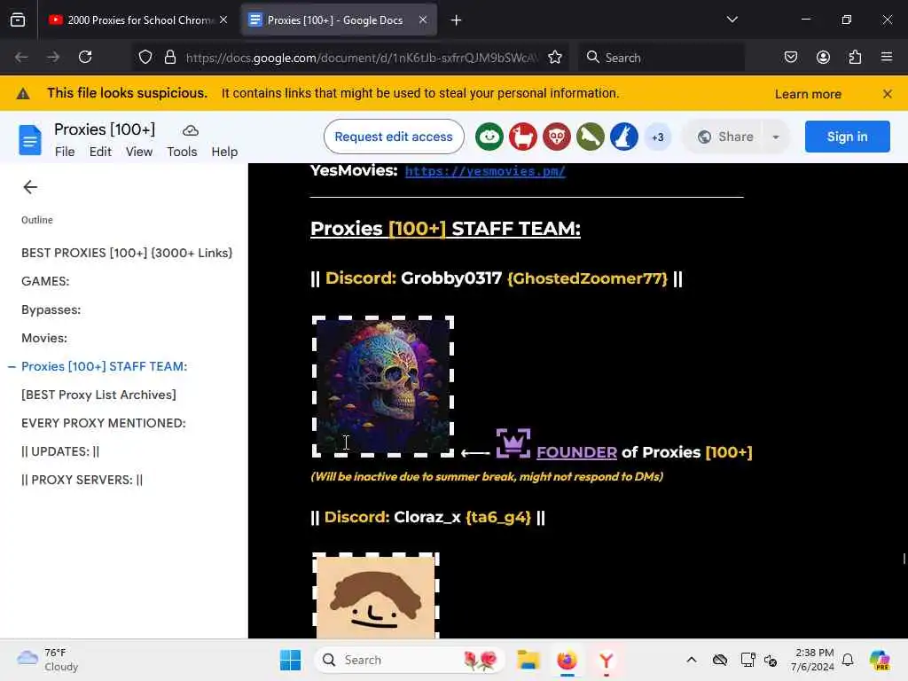Jump to EVERY PROXY MENTIONED: outline heading

click(104, 423)
